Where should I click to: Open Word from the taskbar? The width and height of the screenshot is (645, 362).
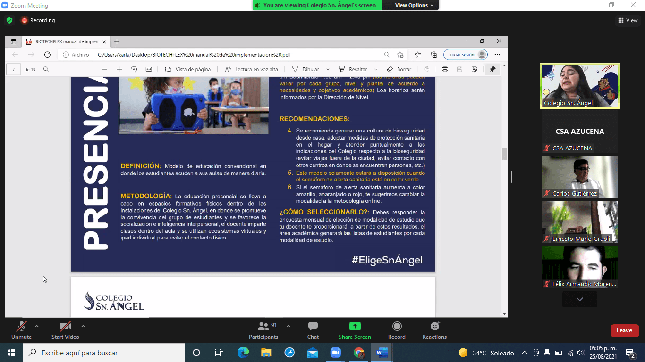tap(382, 353)
